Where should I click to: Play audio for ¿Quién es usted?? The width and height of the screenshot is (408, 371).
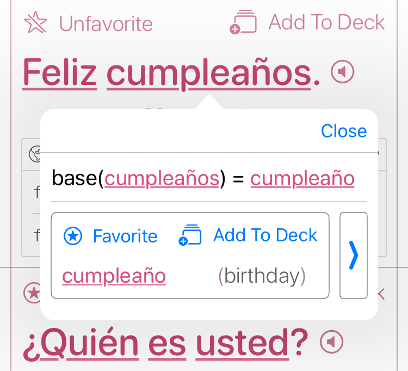[x=332, y=342]
